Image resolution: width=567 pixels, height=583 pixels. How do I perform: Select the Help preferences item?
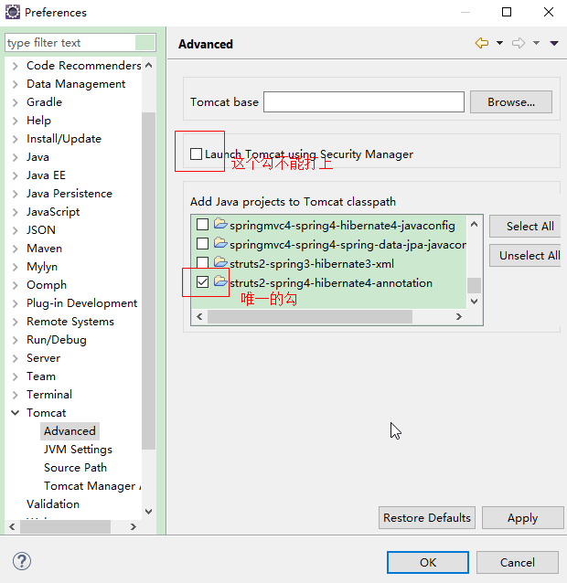[x=38, y=121]
